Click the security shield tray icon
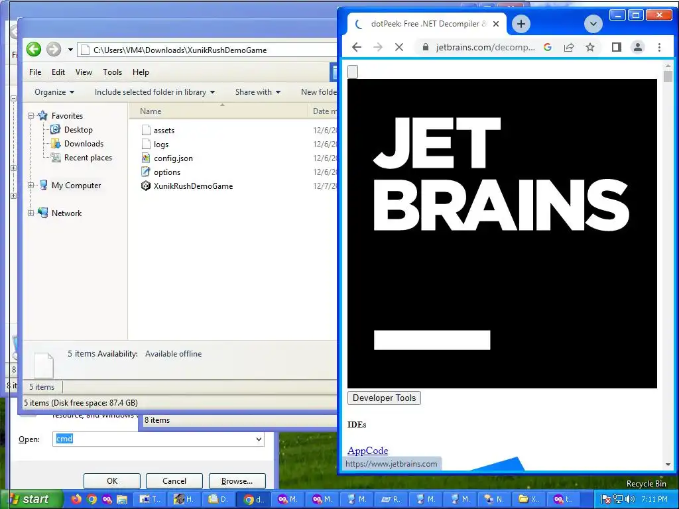This screenshot has width=679, height=509. [x=606, y=500]
